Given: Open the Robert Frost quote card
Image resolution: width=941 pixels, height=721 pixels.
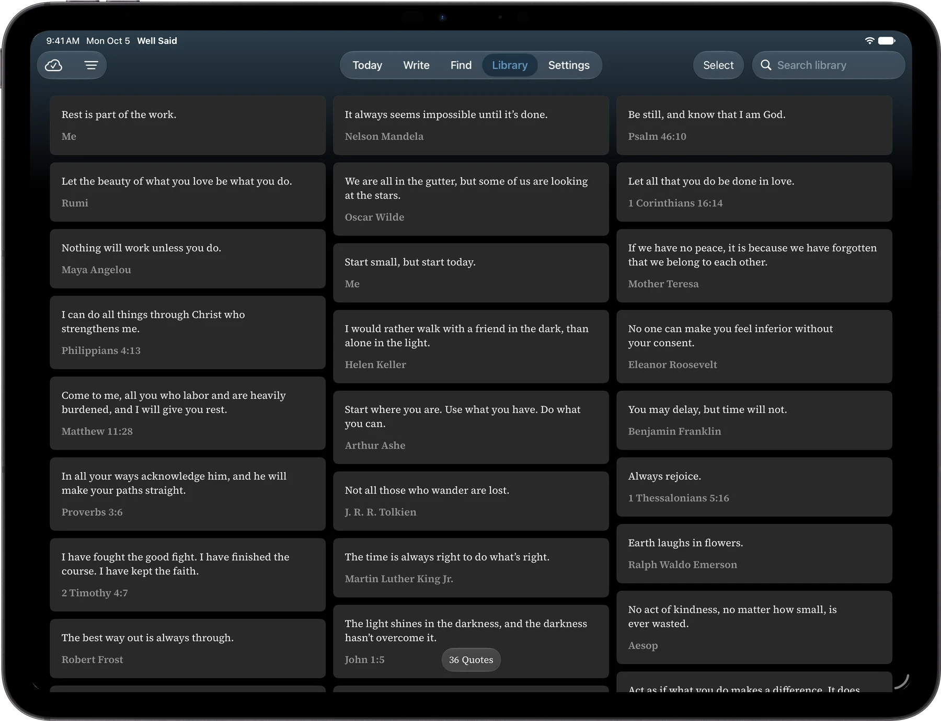Looking at the screenshot, I should (188, 648).
